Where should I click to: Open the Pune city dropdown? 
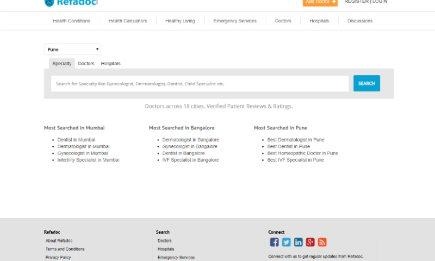[x=72, y=49]
